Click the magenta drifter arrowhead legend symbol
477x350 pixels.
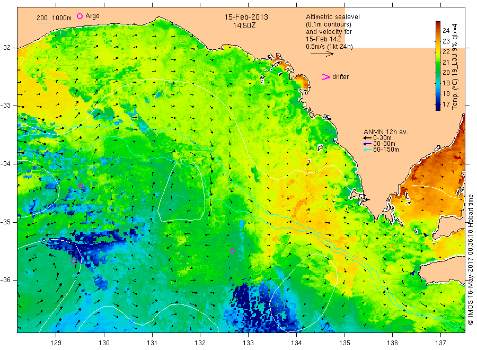click(x=326, y=77)
